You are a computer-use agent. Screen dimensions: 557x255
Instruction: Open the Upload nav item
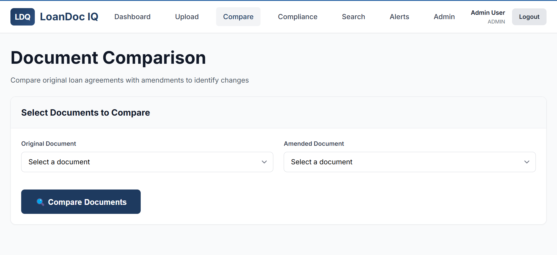pyautogui.click(x=187, y=17)
